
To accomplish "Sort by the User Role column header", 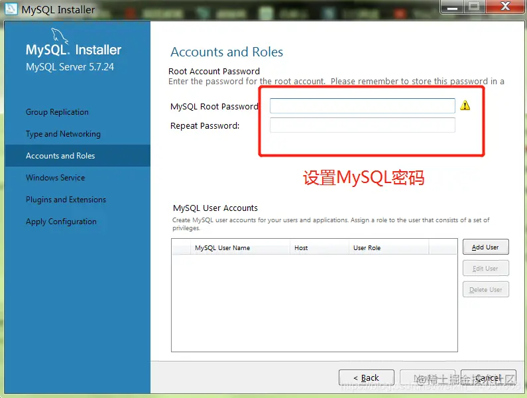I will [389, 248].
